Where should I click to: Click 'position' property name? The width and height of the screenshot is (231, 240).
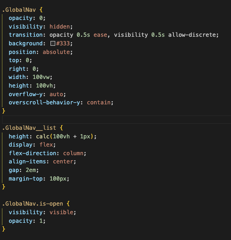tap(22, 52)
